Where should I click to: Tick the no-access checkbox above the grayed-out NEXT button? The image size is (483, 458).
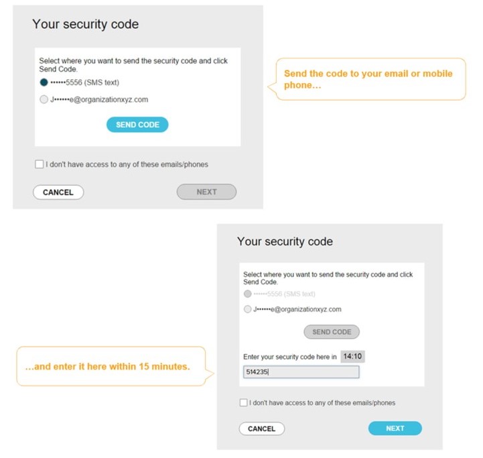[x=40, y=164]
